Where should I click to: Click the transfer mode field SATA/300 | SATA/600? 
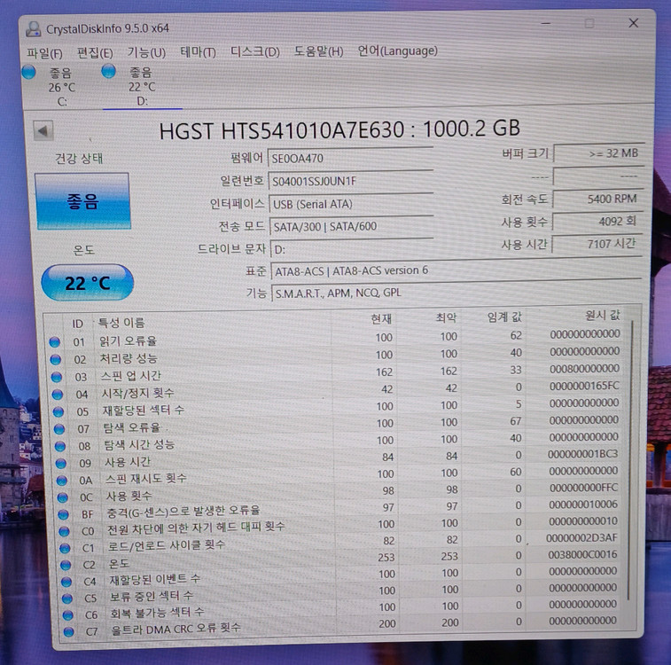point(351,226)
